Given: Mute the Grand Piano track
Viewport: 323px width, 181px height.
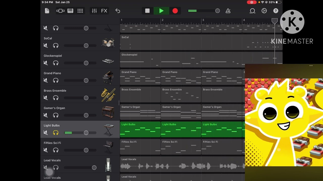Looking at the screenshot, I should pos(46,80).
